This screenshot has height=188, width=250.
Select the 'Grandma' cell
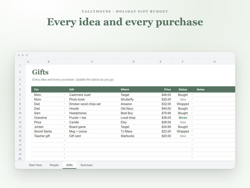(x=49, y=118)
